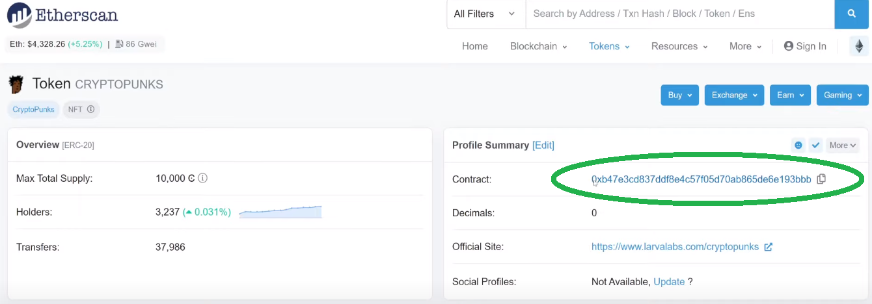This screenshot has height=304, width=872.
Task: Open the larvalabs.com cryptopunks official site link
Action: pyautogui.click(x=675, y=247)
